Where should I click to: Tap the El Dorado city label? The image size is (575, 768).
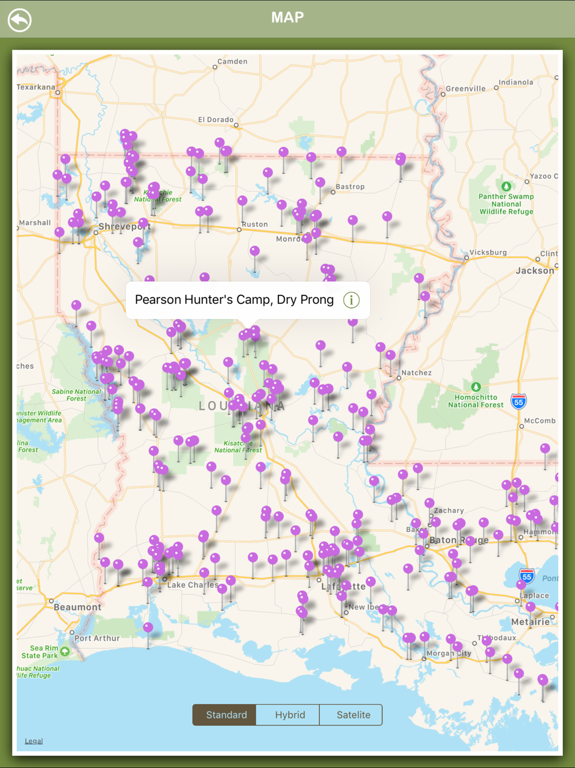click(216, 120)
